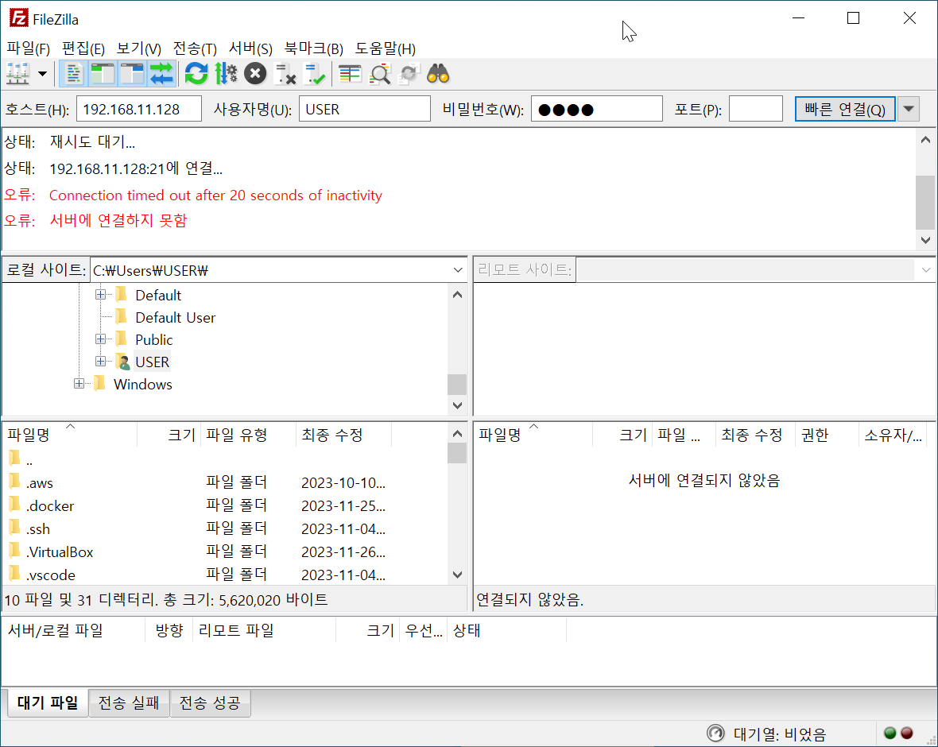The image size is (938, 747).
Task: Focus the password input field
Action: [596, 109]
